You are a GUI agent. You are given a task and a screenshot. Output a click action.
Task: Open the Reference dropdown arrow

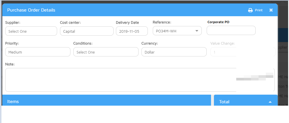[197, 31]
